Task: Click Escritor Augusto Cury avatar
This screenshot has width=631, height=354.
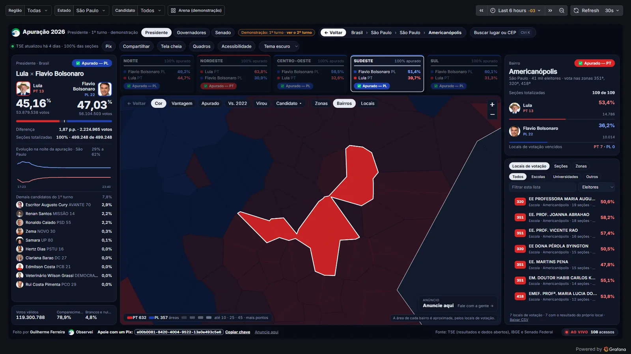Action: [x=20, y=205]
